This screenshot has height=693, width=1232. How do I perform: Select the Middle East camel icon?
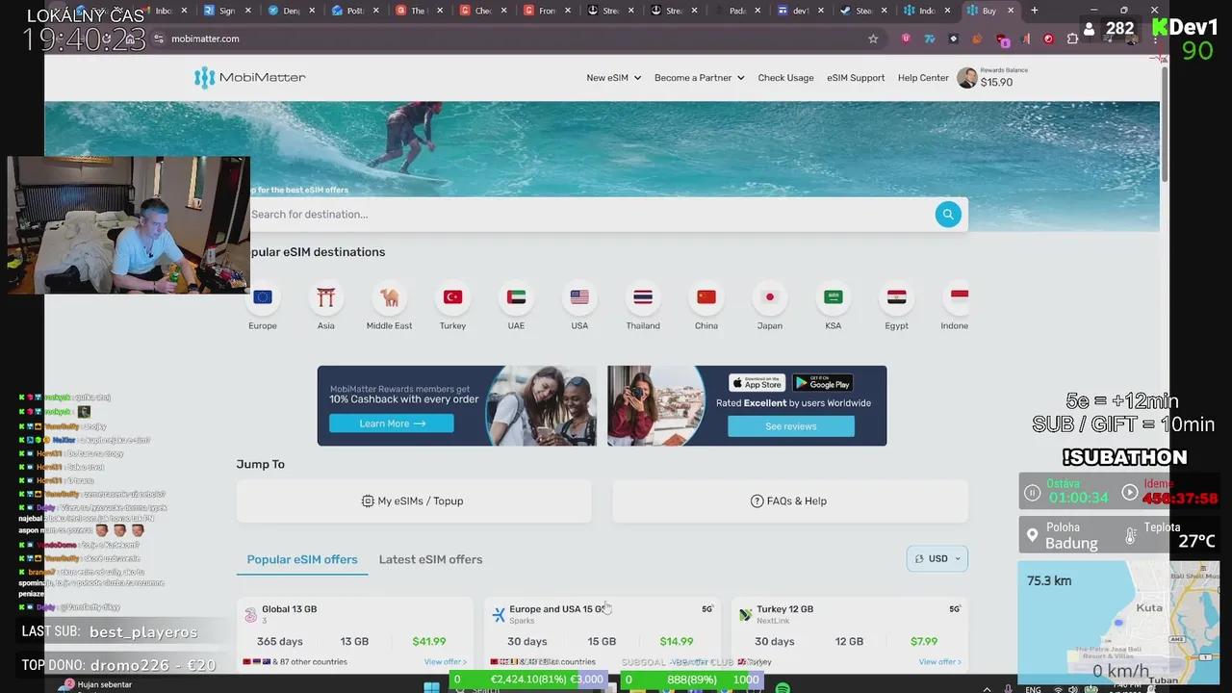[390, 297]
